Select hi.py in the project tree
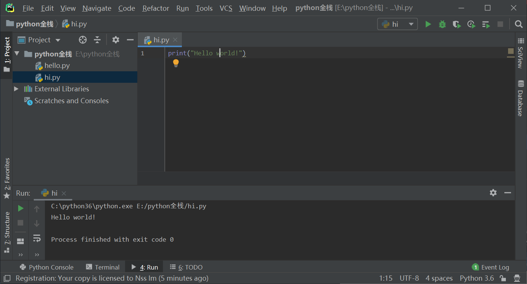Image resolution: width=527 pixels, height=284 pixels. pyautogui.click(x=75, y=77)
